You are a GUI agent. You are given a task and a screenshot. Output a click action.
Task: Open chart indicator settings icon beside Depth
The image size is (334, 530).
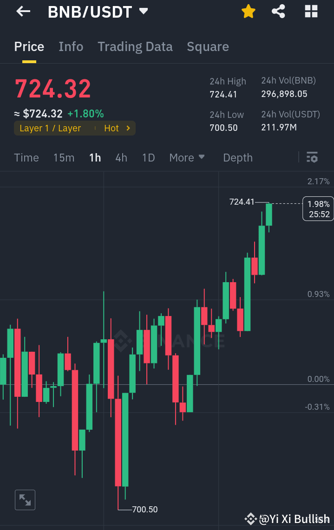click(x=312, y=158)
